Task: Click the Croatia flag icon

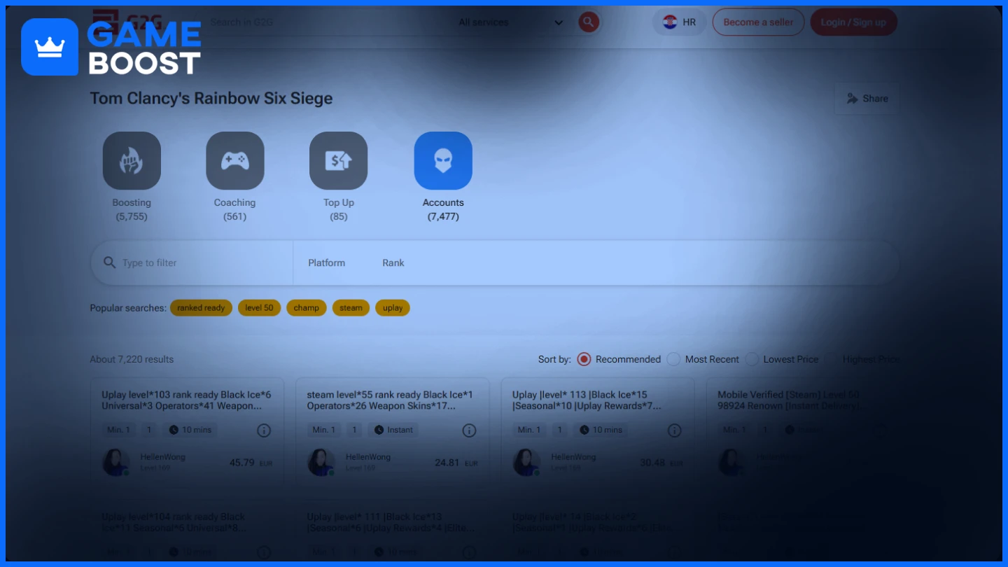Action: coord(670,22)
